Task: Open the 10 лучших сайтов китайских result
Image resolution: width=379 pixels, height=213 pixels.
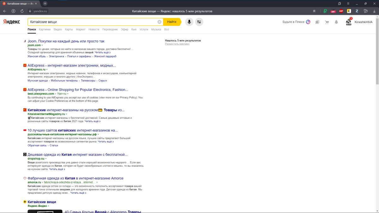Action: 73,130
